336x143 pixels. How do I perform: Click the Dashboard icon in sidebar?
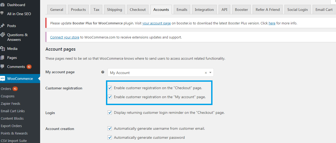click(x=2, y=5)
